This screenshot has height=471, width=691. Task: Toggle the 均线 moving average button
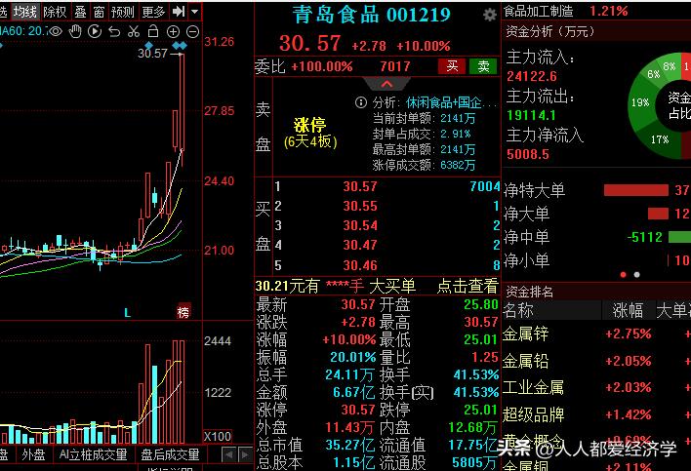[25, 12]
